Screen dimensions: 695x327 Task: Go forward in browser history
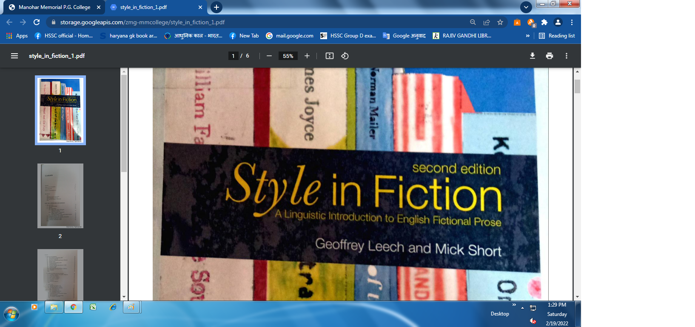23,22
